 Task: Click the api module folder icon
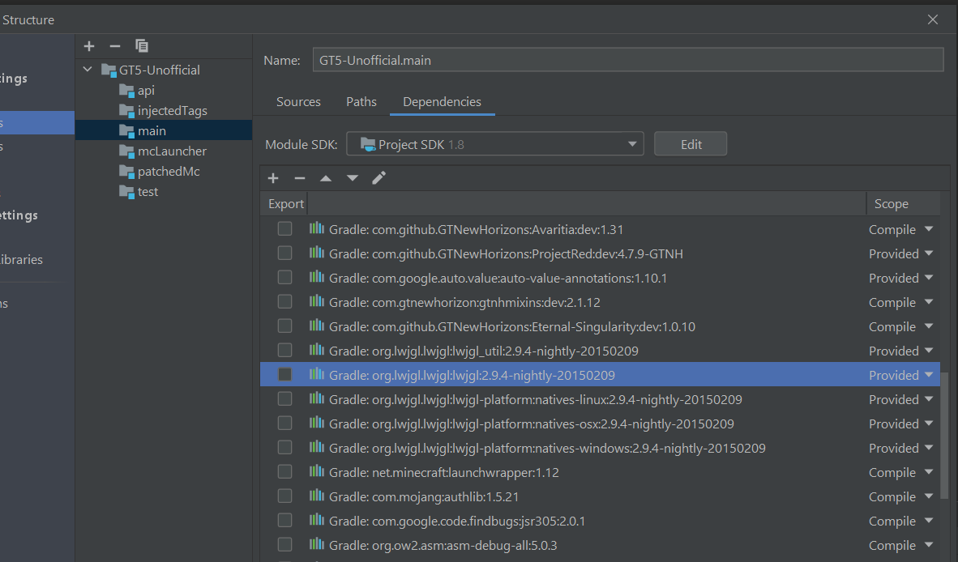(x=126, y=91)
